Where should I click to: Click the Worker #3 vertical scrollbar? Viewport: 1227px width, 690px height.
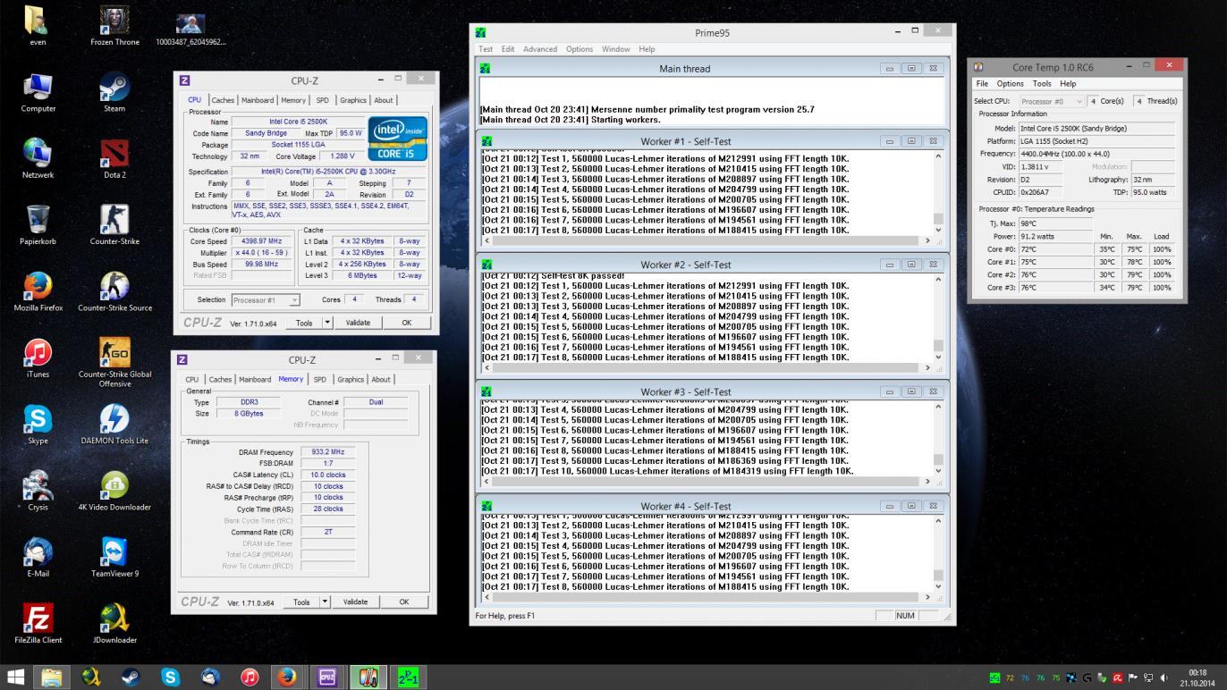[x=938, y=440]
